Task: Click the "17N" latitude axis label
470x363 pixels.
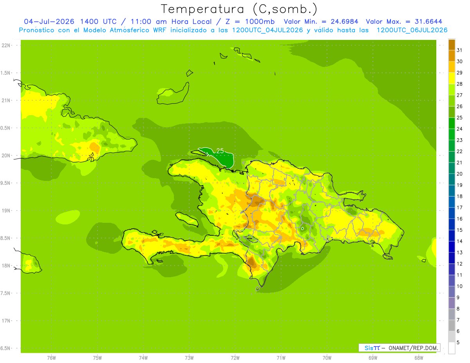Action: tap(5, 321)
